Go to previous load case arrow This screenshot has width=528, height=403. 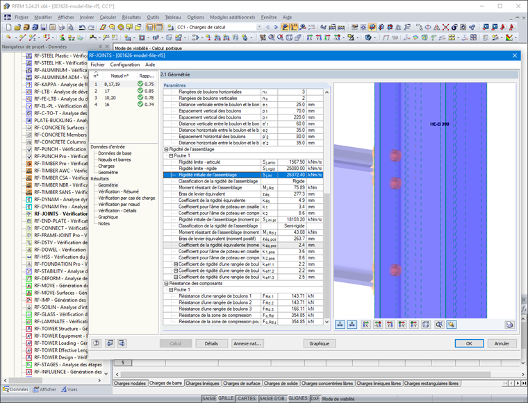(267, 27)
